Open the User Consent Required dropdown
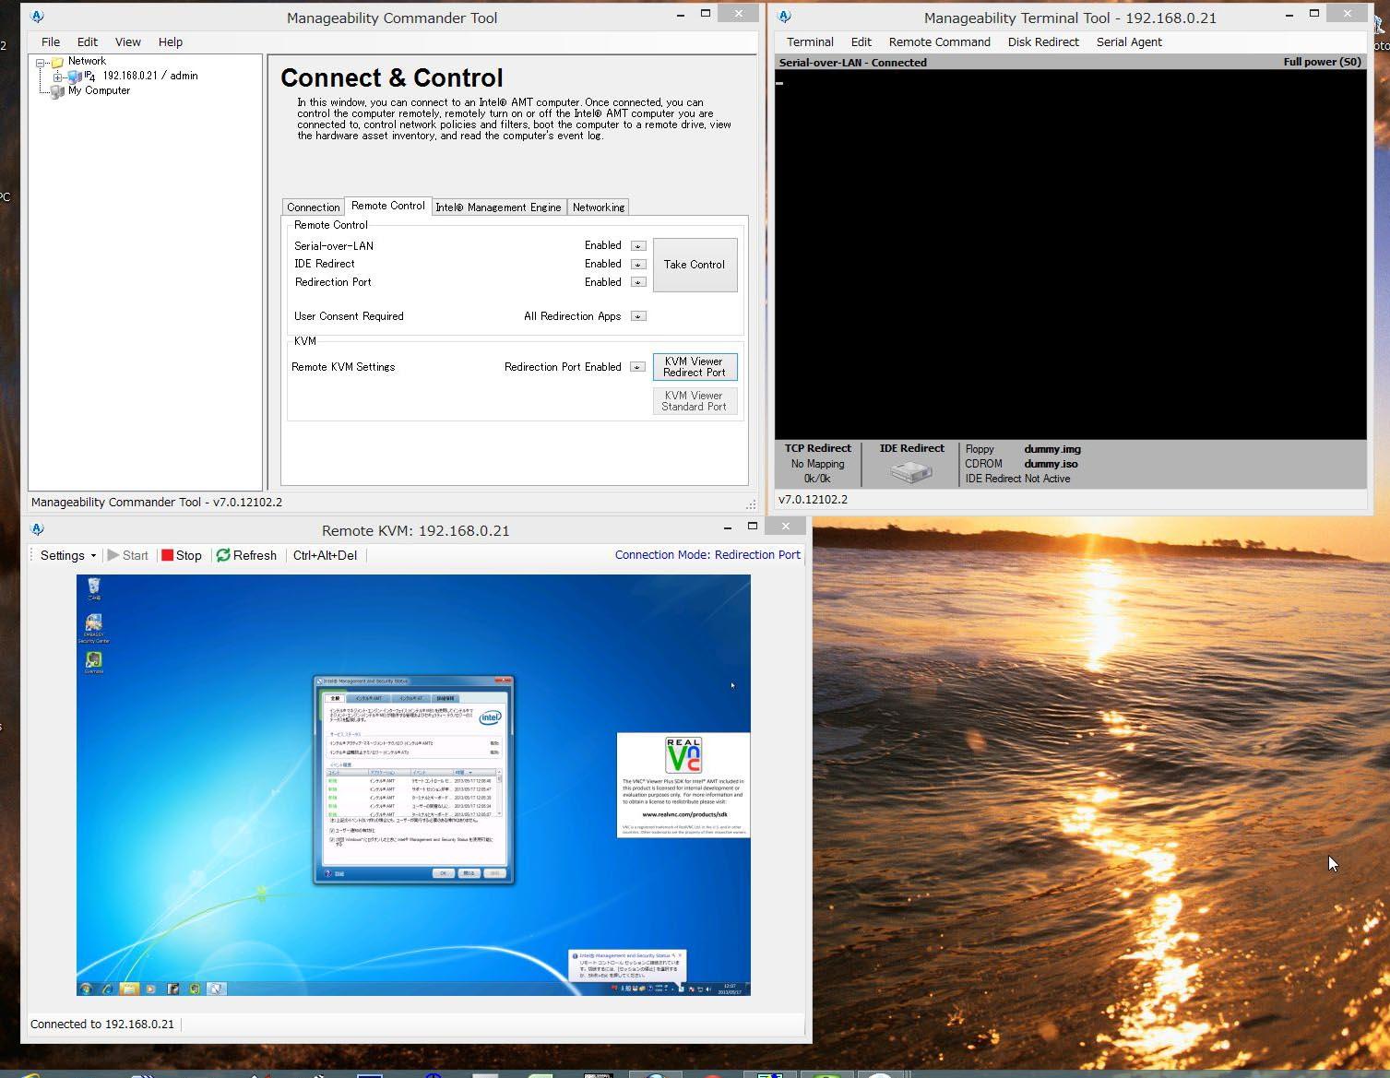1390x1078 pixels. pos(638,316)
